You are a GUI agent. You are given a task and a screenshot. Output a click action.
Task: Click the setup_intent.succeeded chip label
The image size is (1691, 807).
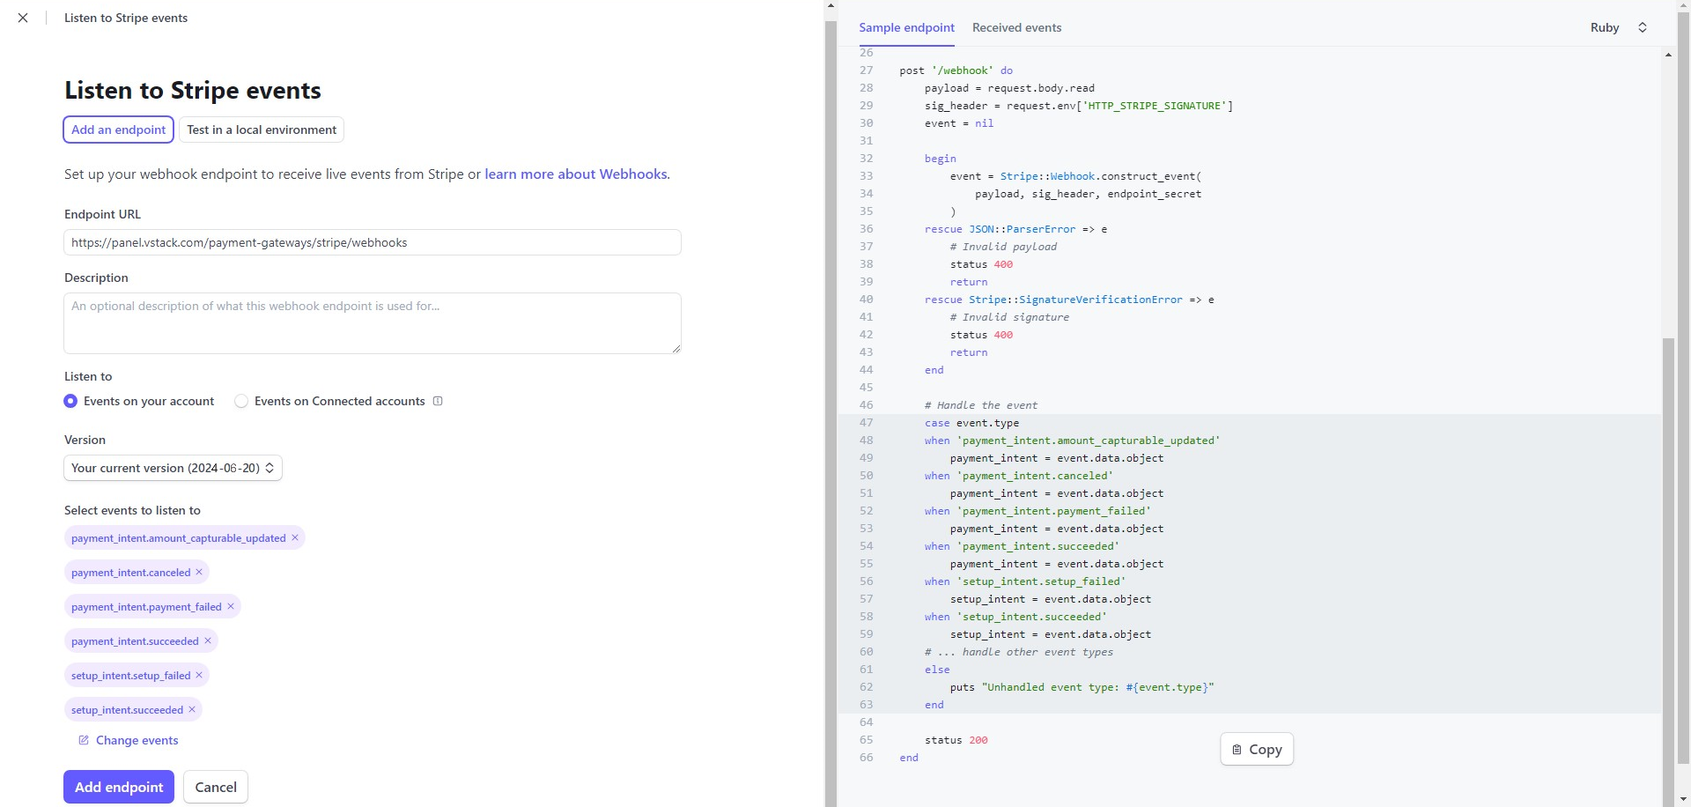coord(127,710)
